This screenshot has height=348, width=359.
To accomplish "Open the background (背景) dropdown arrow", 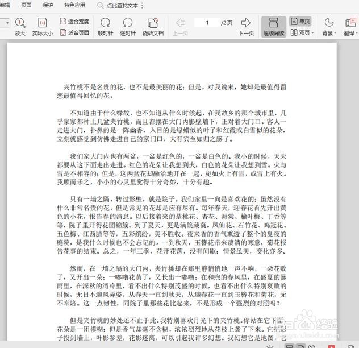I will click(x=335, y=33).
